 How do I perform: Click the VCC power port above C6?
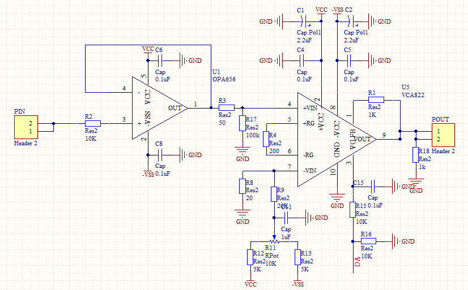tap(148, 50)
